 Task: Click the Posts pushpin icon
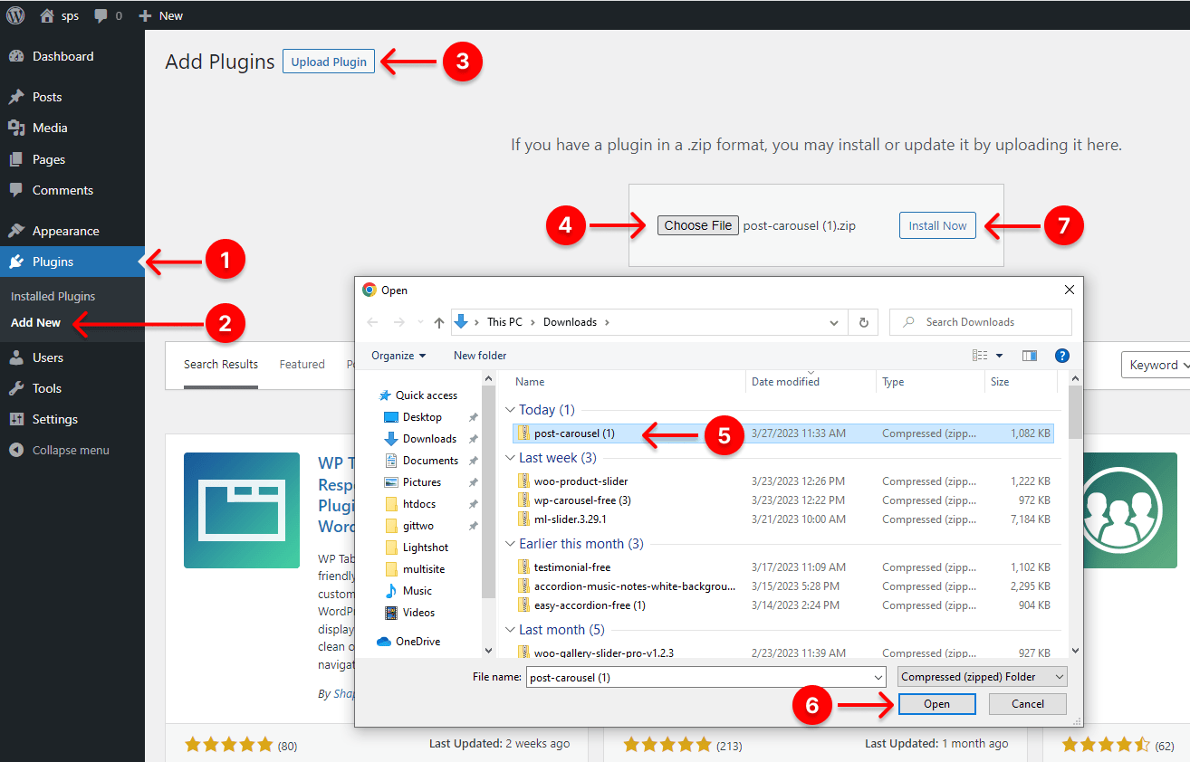[15, 97]
